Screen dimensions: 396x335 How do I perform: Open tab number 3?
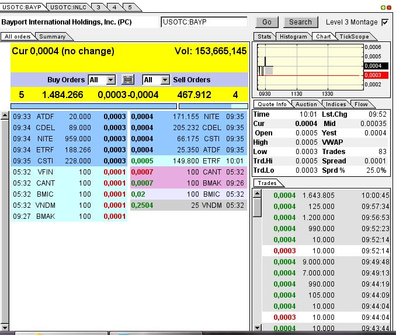pos(98,8)
